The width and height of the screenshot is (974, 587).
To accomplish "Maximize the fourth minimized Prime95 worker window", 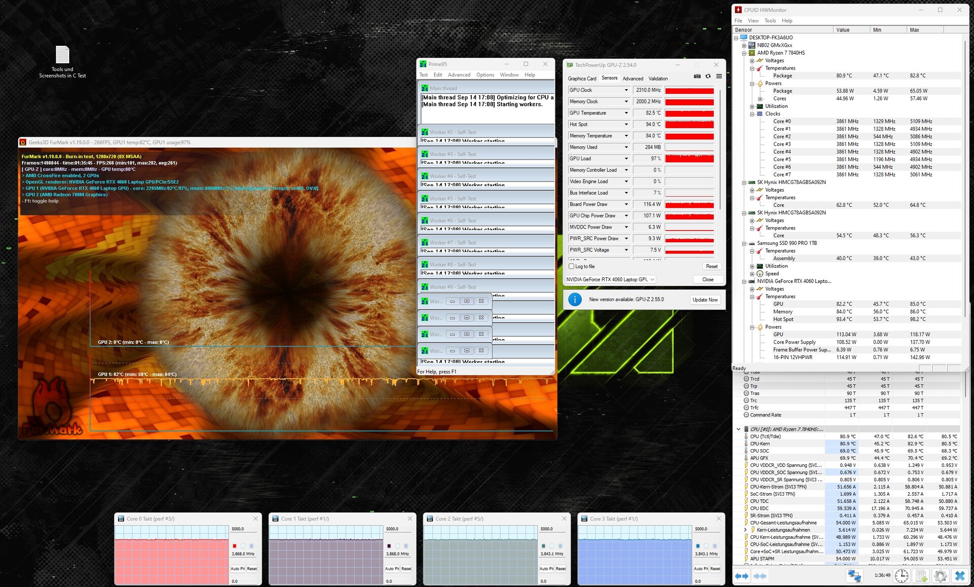I will 467,350.
